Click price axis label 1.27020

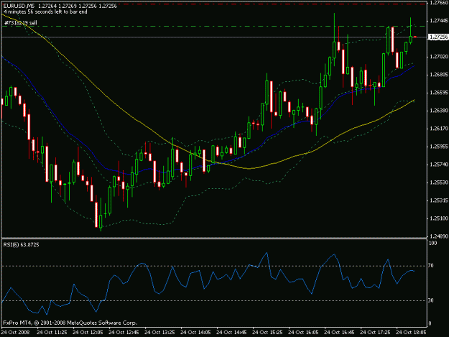point(439,57)
